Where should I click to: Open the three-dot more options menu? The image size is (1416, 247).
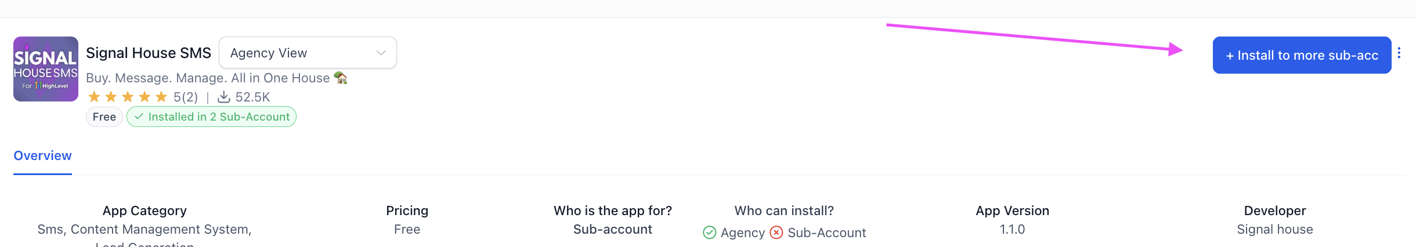point(1399,53)
